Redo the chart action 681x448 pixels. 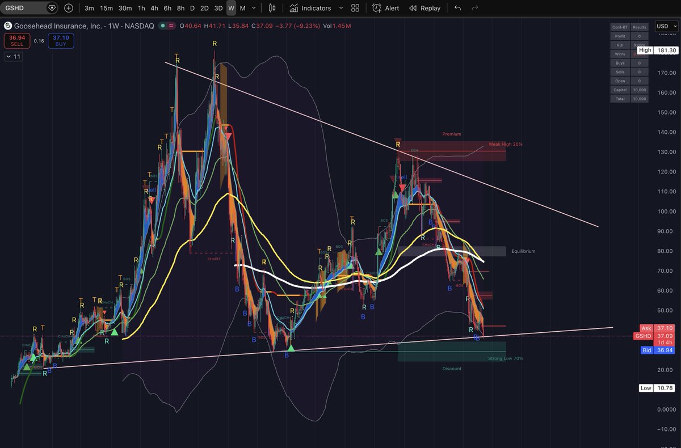[474, 8]
